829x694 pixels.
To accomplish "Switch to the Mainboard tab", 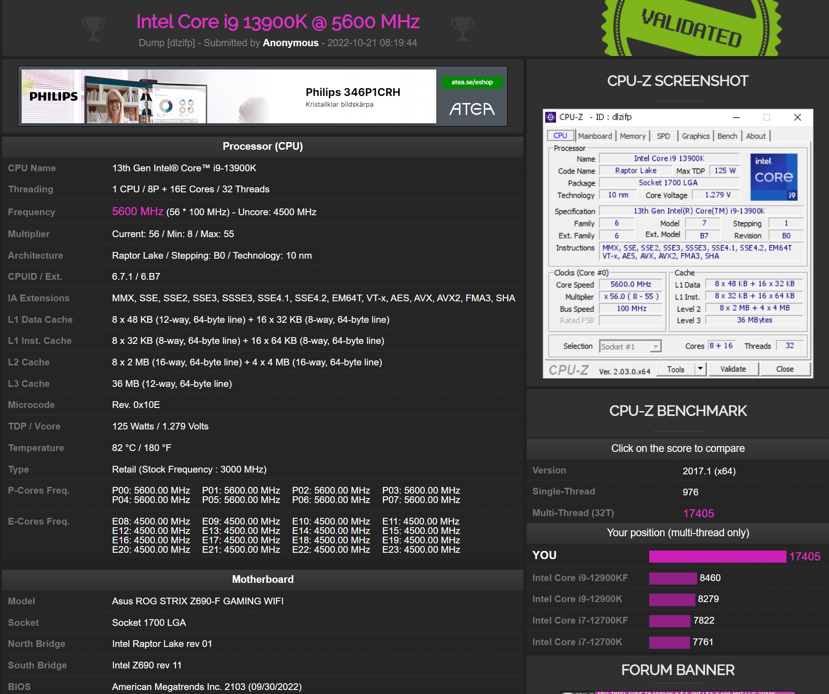I will point(595,136).
